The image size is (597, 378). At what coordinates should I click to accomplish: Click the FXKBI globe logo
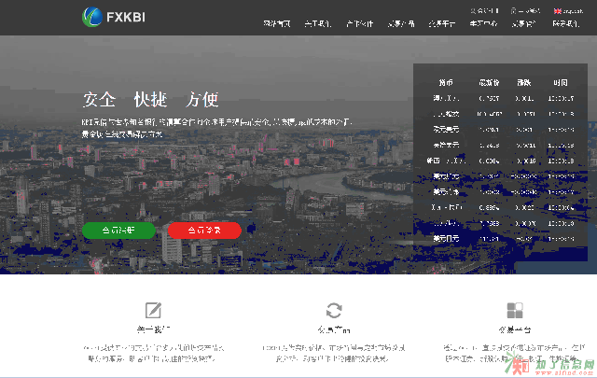coord(93,16)
